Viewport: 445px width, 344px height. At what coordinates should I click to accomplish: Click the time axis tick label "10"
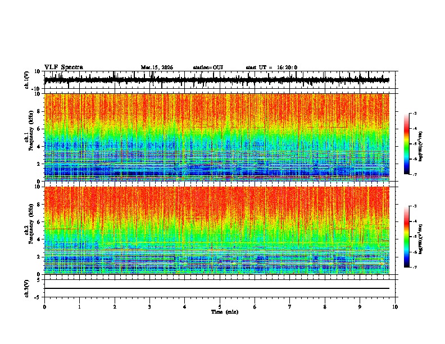pyautogui.click(x=395, y=307)
